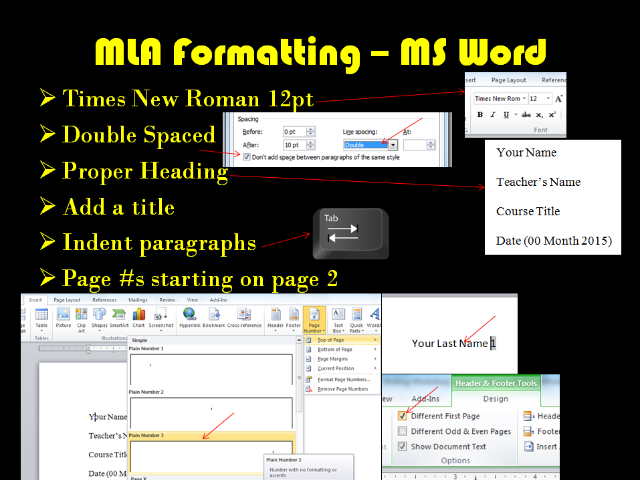Click the indent marker on the ruler
This screenshot has height=480, width=640.
[x=88, y=348]
